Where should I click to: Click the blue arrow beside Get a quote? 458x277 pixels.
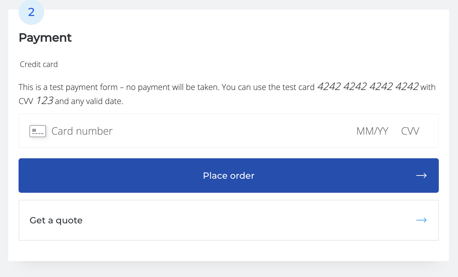(421, 220)
